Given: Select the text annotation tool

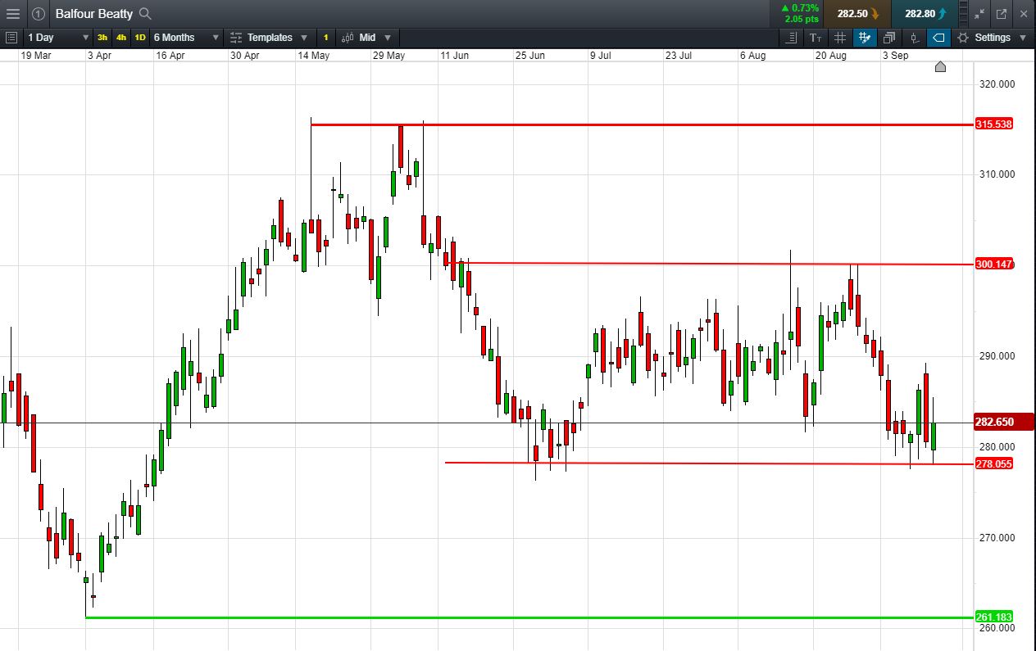Looking at the screenshot, I should click(x=816, y=38).
